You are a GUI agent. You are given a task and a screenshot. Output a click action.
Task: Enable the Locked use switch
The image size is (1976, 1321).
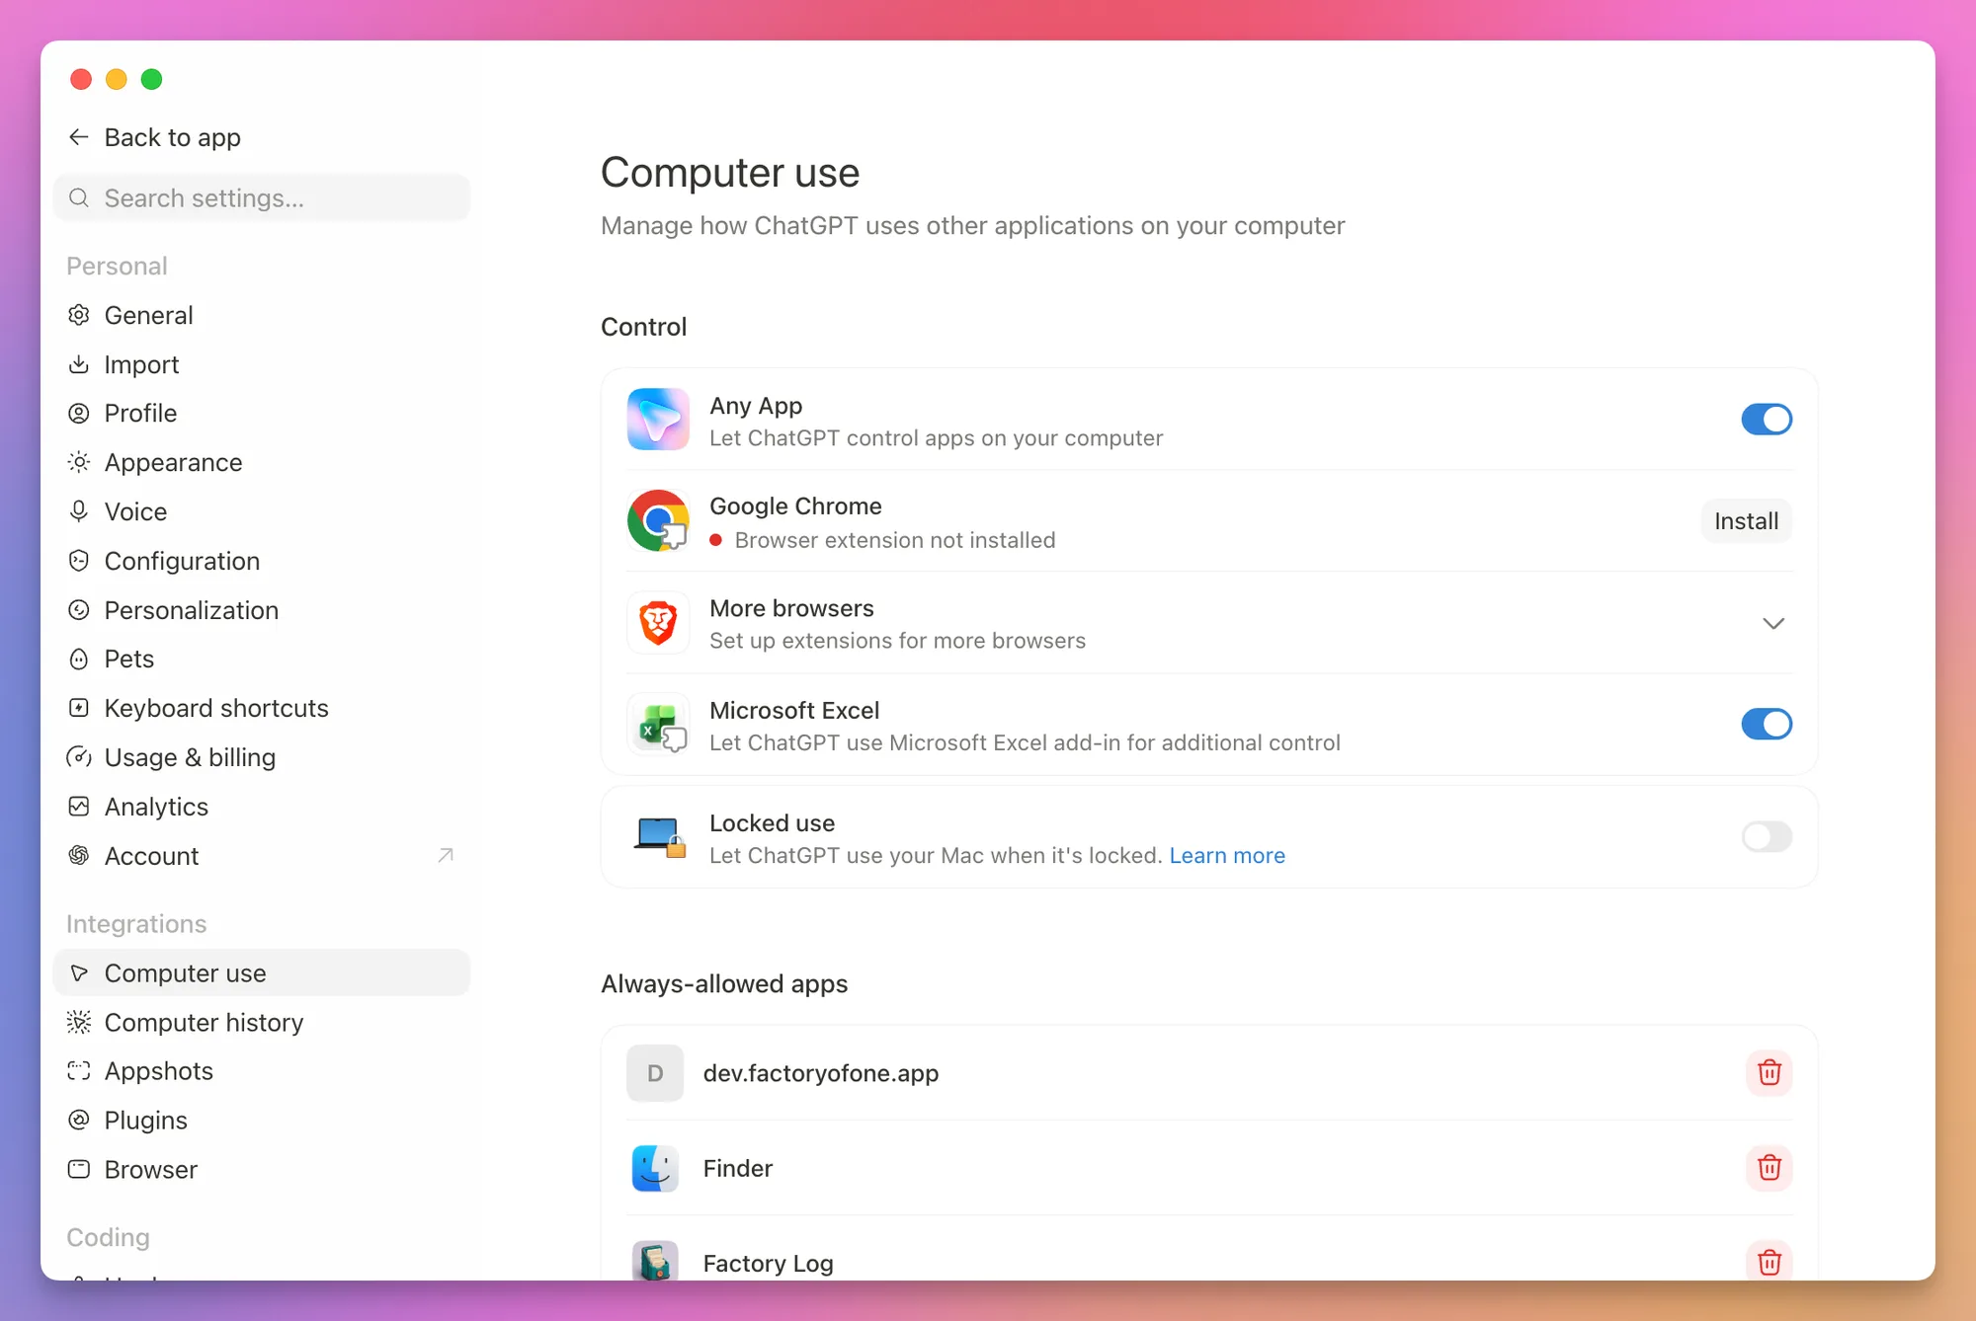point(1767,836)
